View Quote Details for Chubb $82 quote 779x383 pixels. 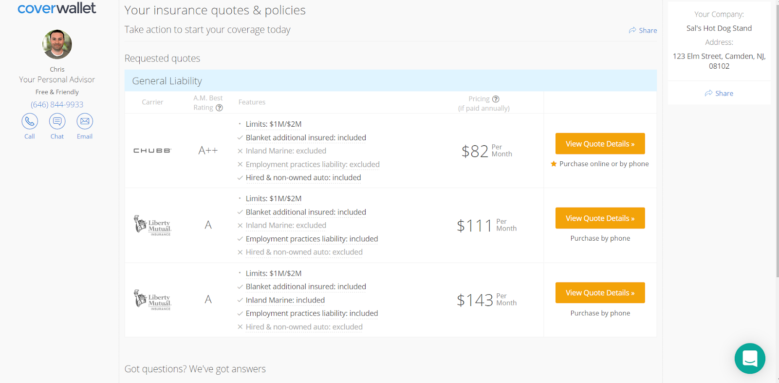coord(600,144)
